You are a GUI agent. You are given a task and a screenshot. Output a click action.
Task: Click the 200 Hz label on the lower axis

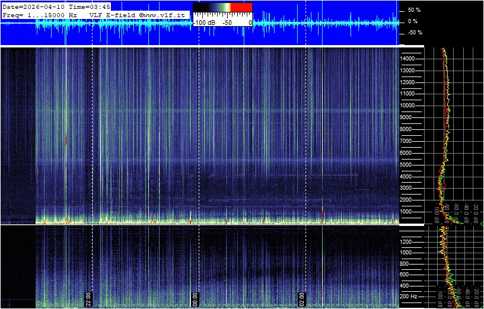[x=410, y=296]
